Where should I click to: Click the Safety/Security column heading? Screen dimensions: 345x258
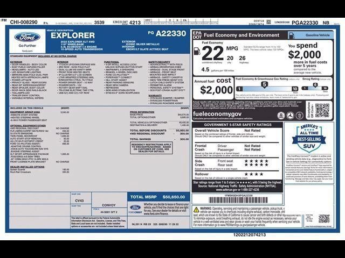click(160, 62)
